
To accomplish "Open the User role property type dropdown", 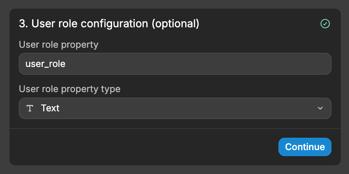I will point(175,108).
